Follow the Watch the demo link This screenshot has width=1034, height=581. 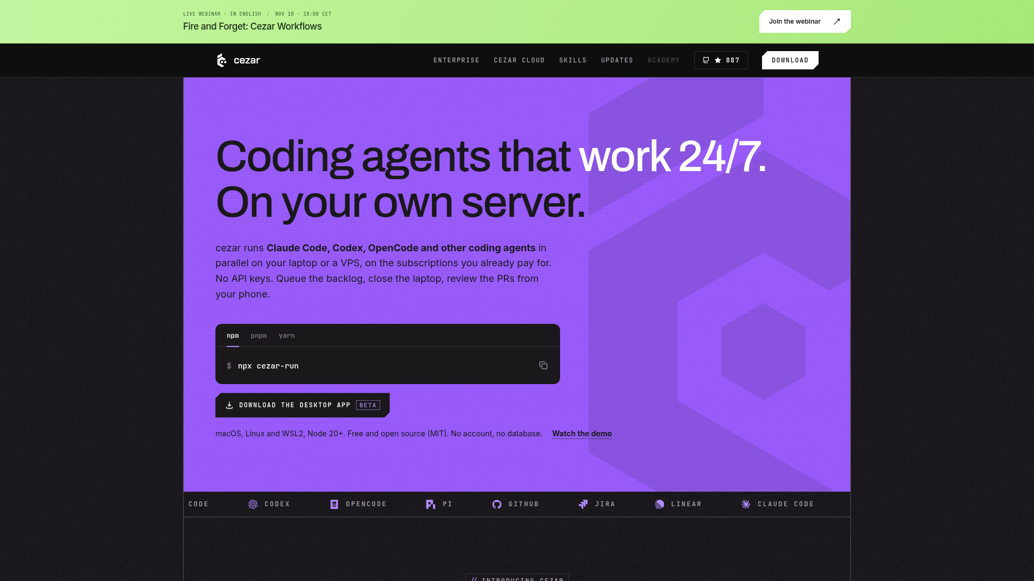point(582,434)
